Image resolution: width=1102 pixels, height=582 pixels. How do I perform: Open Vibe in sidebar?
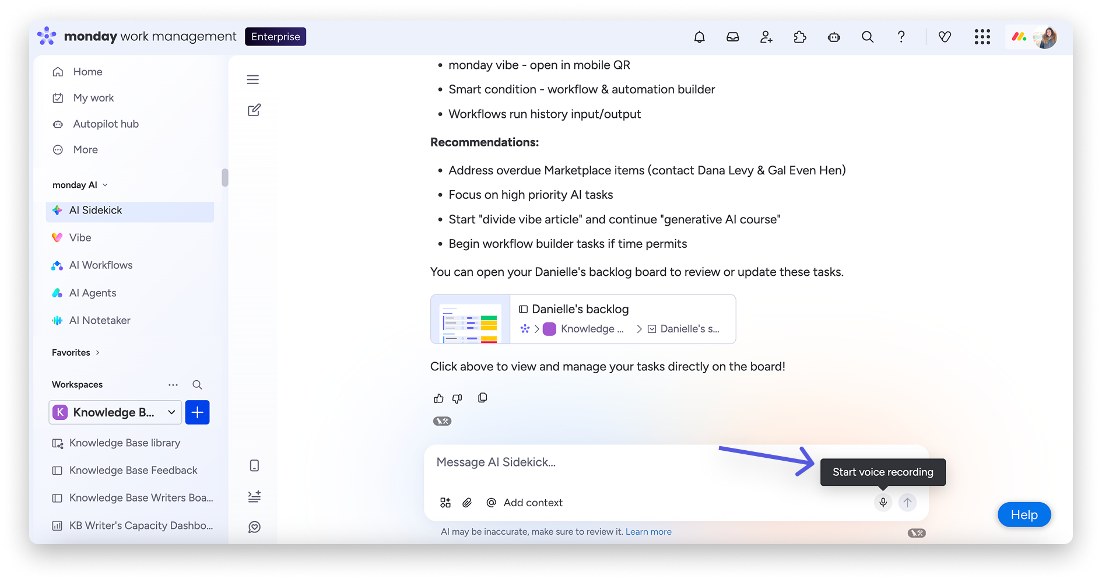pyautogui.click(x=80, y=238)
